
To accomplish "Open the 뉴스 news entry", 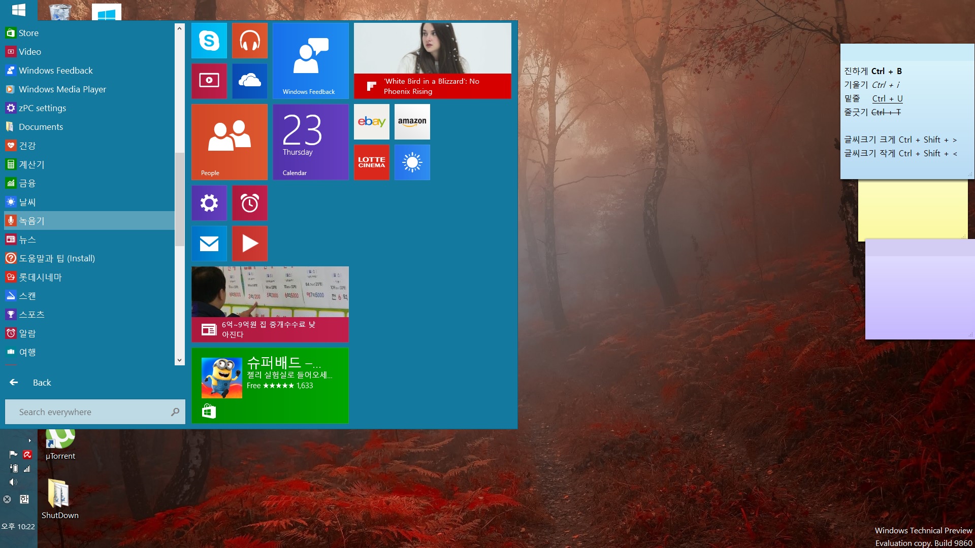I will click(89, 239).
